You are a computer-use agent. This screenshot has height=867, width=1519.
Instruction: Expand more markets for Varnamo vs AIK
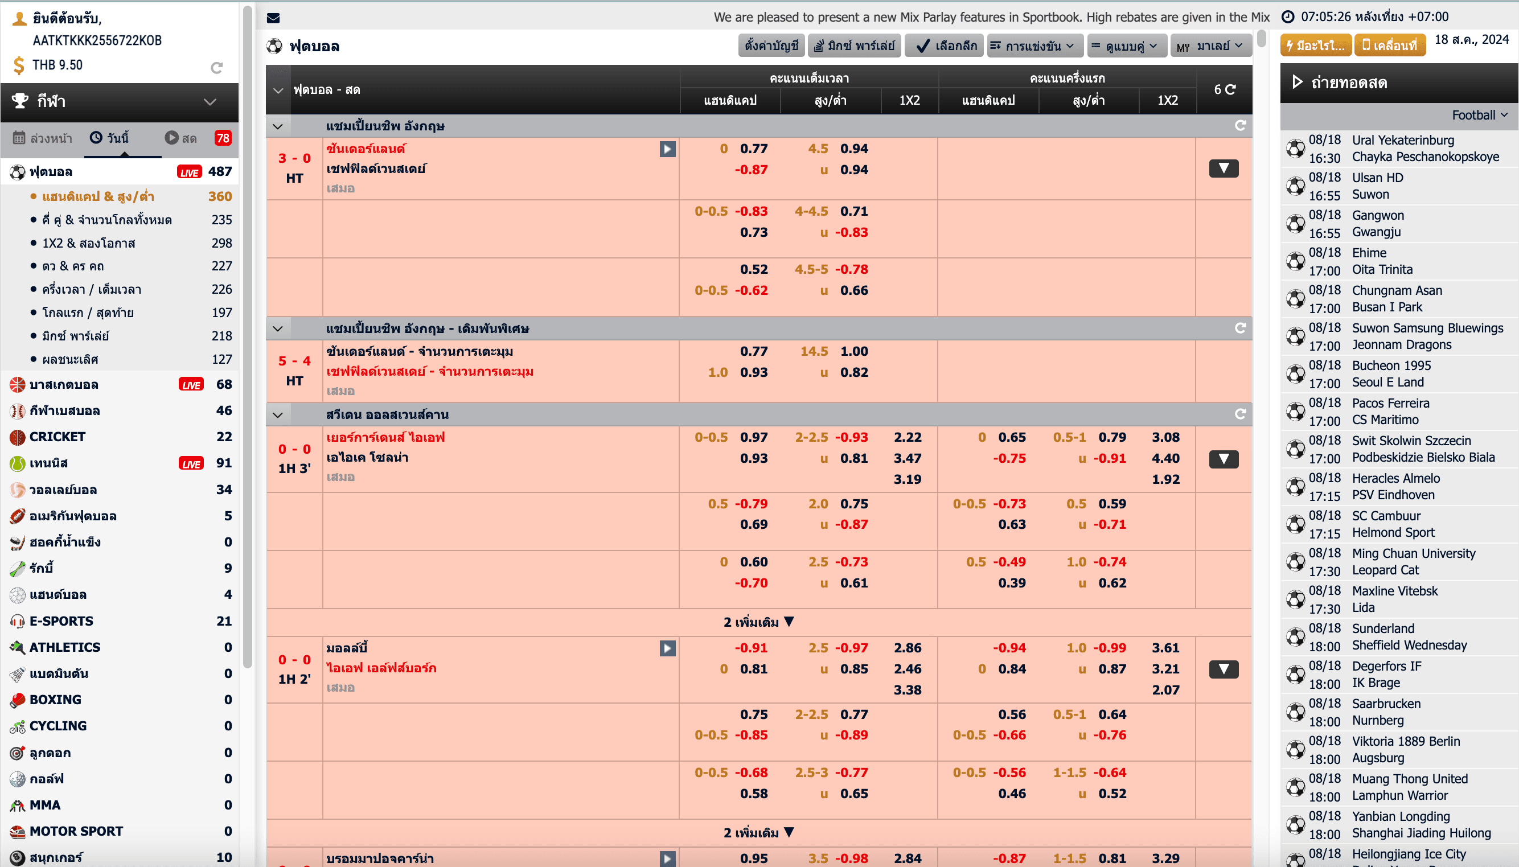point(1224,459)
